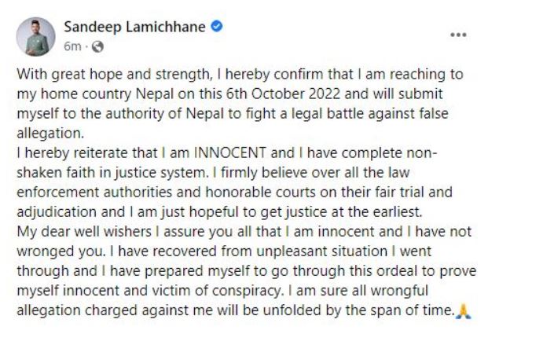Click Sandeep Lamichhane's profile picture
Viewport: 554px width, 356px height.
pos(36,36)
